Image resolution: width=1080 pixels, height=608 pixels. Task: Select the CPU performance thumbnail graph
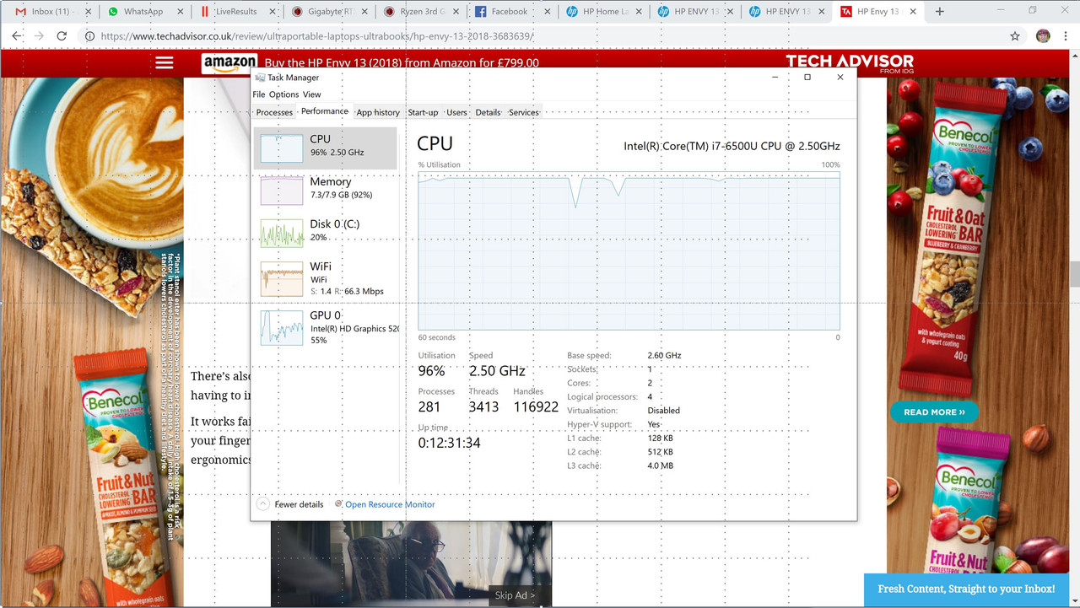pos(281,148)
